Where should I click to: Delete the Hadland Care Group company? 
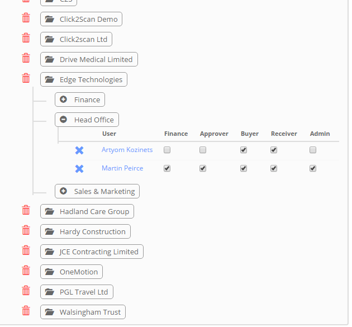26,210
